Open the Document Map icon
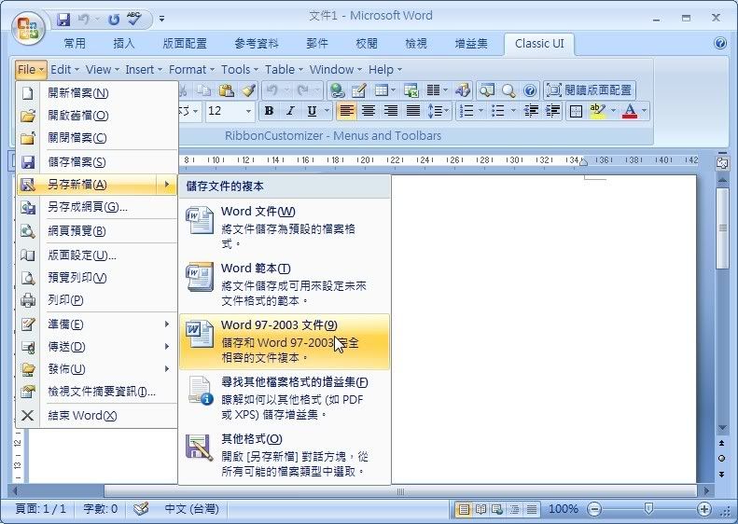Screen dimensions: 738x524 click(x=487, y=90)
